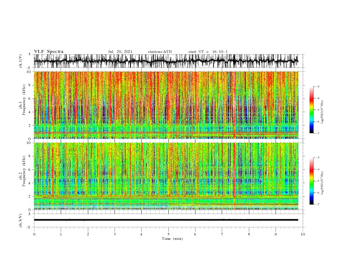Click the ch.2 spectrogram PSD color bar
341x263 pixels.
(311, 181)
